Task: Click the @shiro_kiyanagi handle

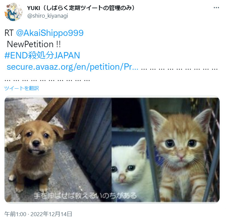Action: tap(48, 16)
